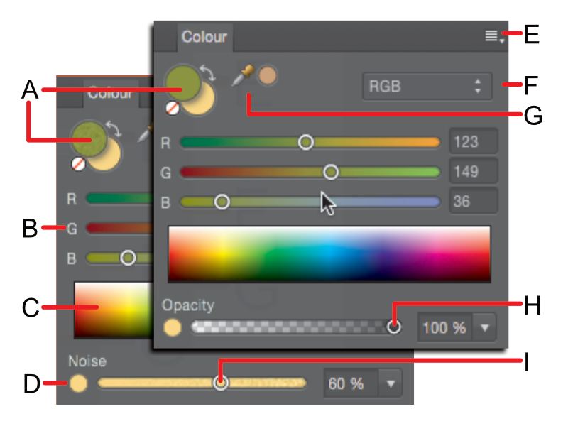Screen dimensions: 568x426
Task: Click the G value field showing 149
Action: click(x=473, y=171)
